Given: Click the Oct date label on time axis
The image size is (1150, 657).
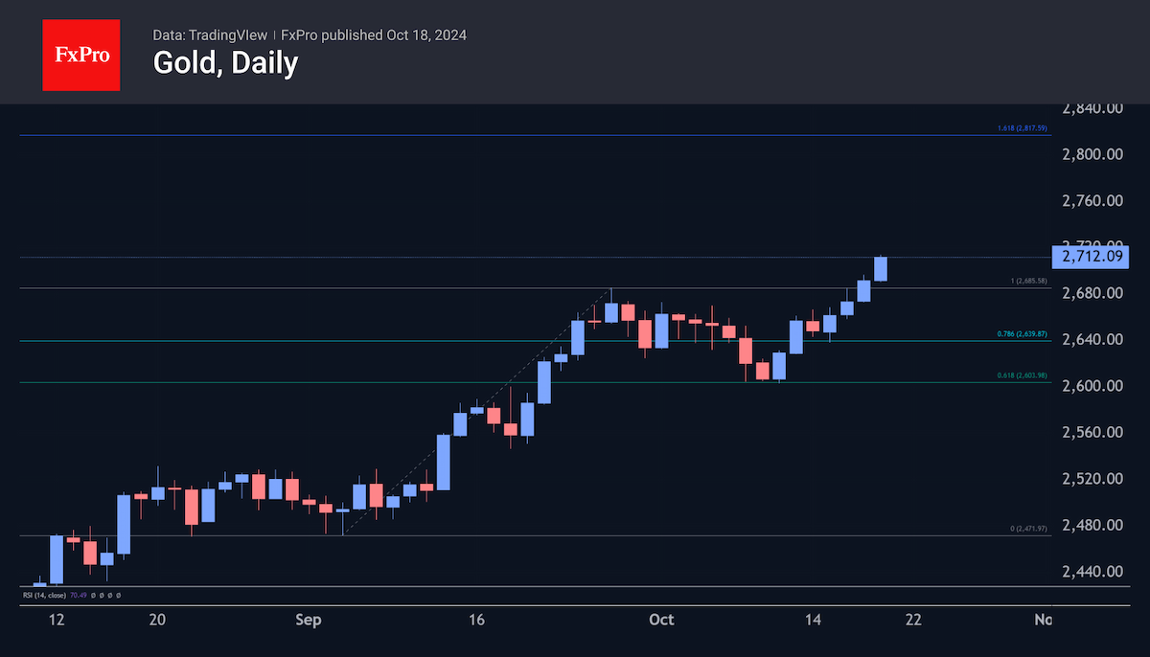Looking at the screenshot, I should coord(661,621).
